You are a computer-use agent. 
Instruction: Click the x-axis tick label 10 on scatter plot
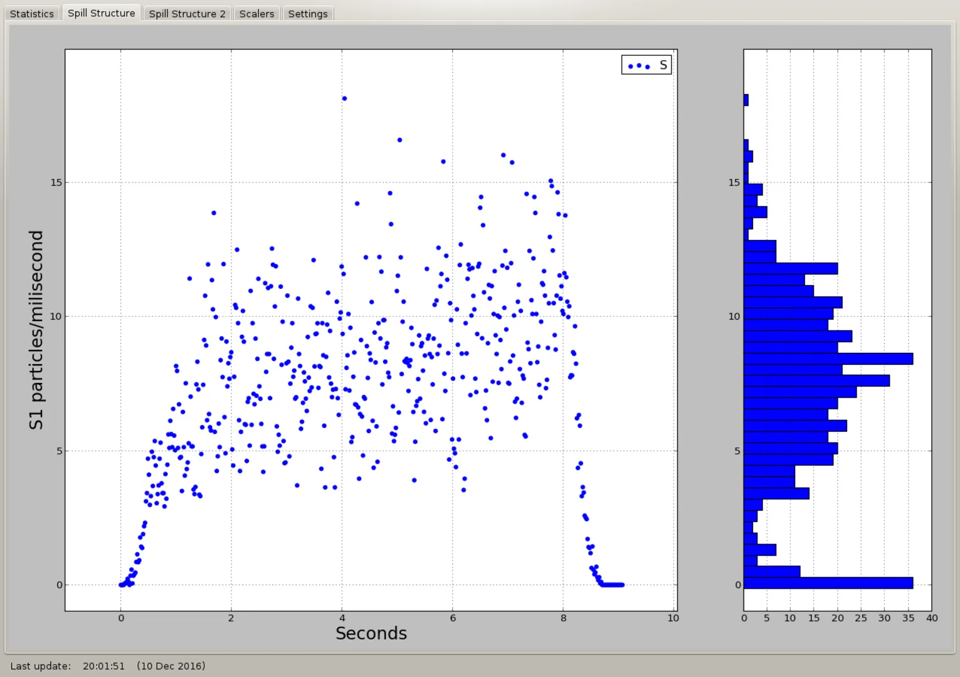click(x=673, y=618)
